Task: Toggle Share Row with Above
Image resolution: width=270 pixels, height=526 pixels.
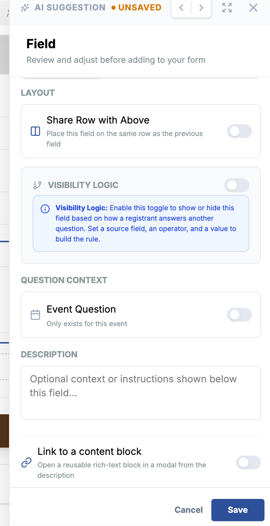Action: pyautogui.click(x=239, y=131)
